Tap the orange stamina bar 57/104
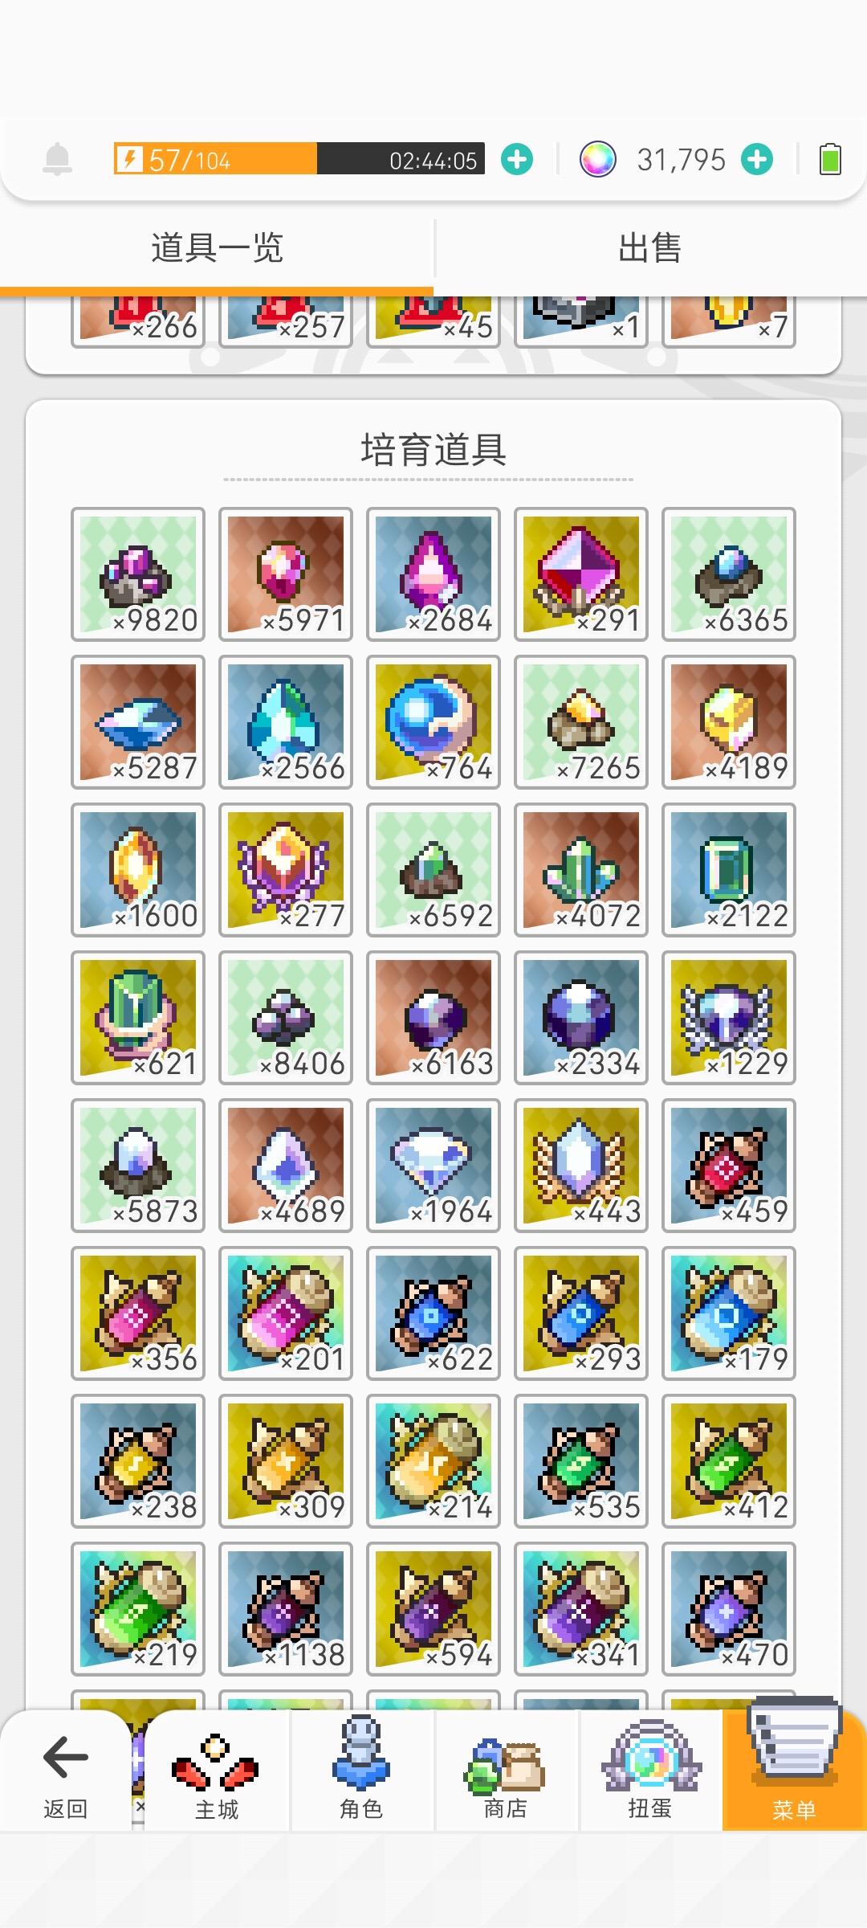 (299, 159)
